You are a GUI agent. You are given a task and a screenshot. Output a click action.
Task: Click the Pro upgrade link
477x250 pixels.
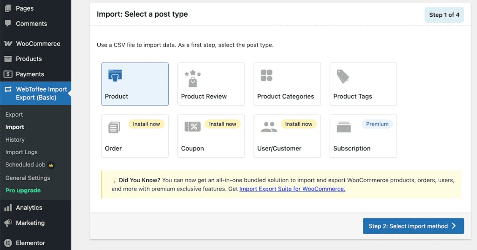pos(23,190)
